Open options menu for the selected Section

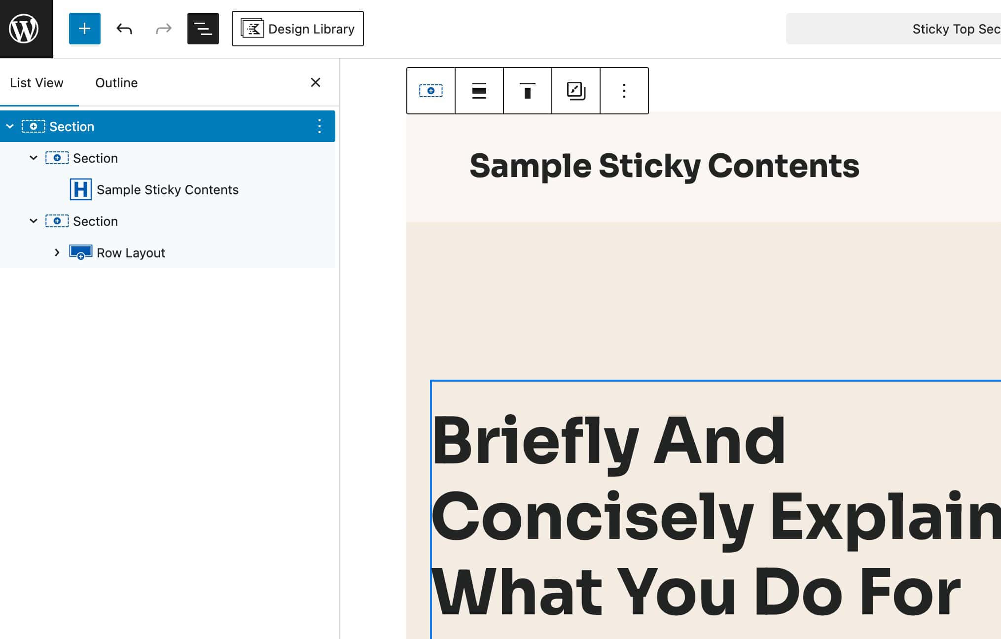[319, 126]
